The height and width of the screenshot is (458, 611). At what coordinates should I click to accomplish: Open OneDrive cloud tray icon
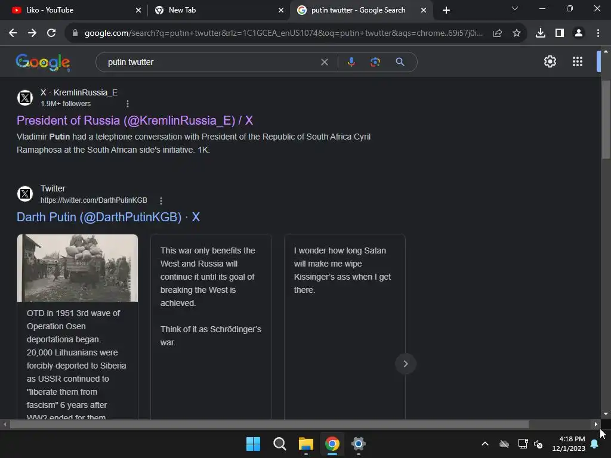pos(504,444)
